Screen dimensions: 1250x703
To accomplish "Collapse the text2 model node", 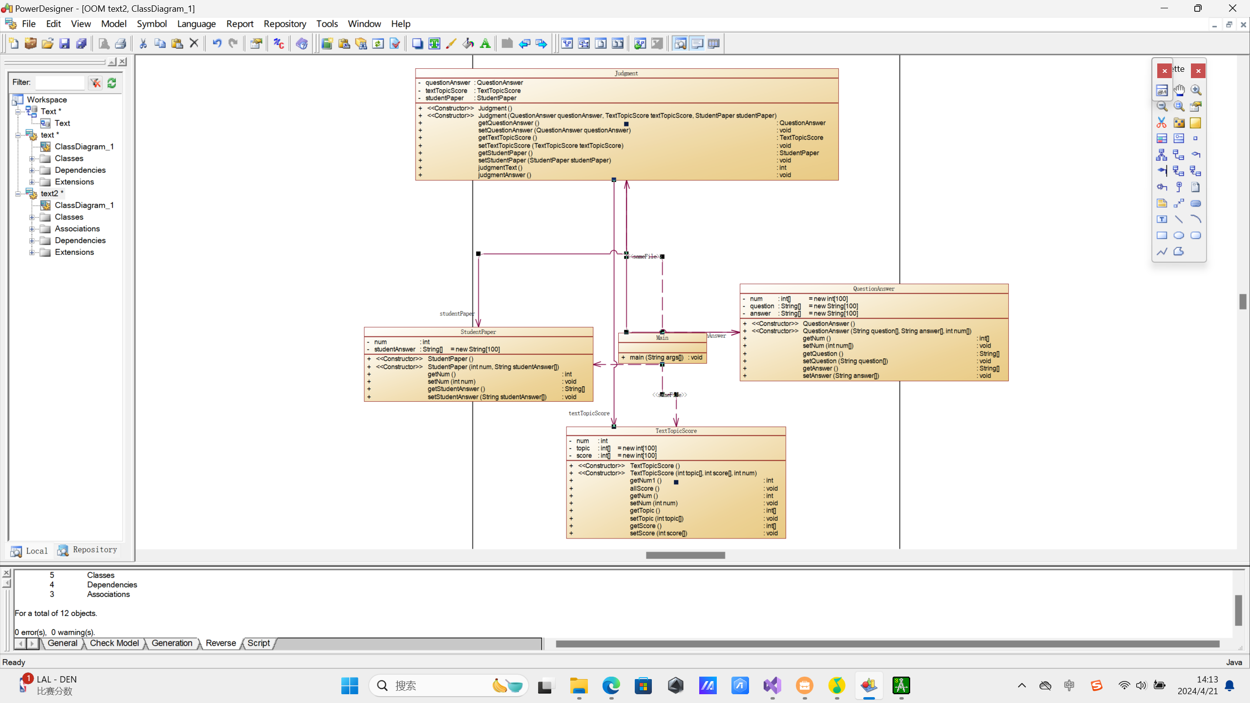I will pos(18,193).
